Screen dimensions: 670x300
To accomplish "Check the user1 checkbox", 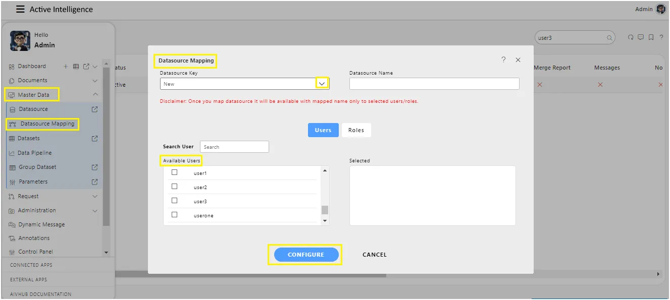I will coord(175,172).
